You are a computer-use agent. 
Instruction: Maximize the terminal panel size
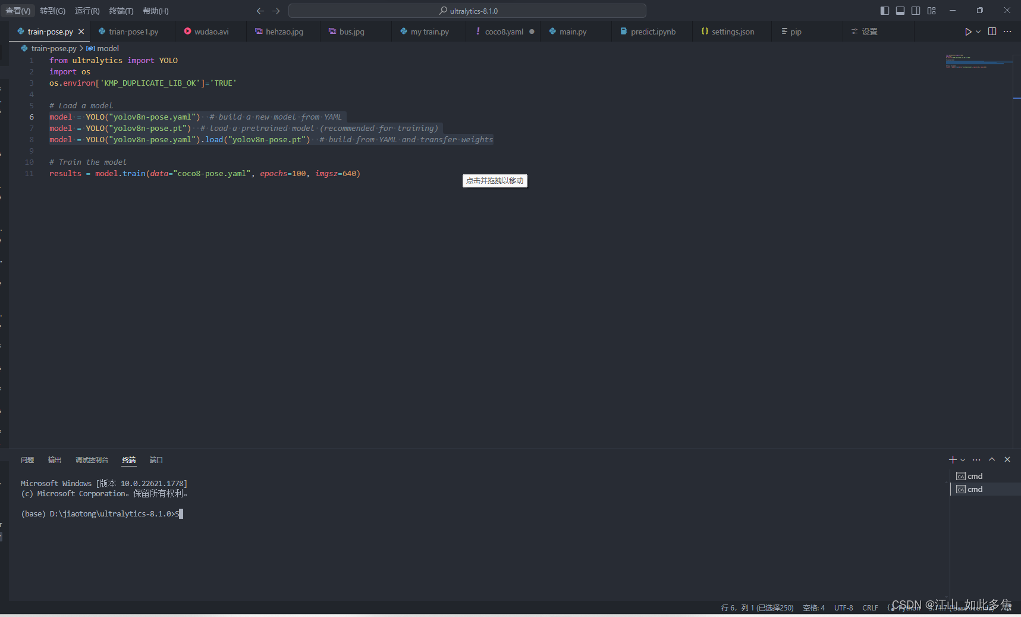991,459
